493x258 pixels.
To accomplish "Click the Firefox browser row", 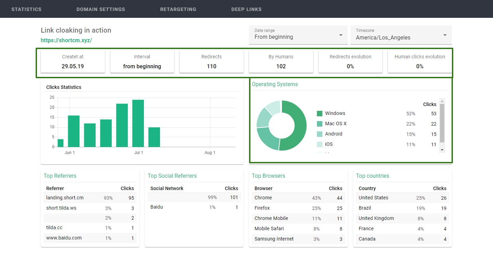I will [x=298, y=208].
